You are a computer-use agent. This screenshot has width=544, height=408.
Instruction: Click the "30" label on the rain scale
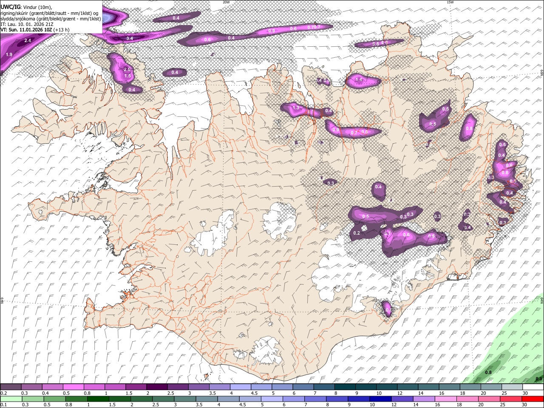tap(524, 405)
